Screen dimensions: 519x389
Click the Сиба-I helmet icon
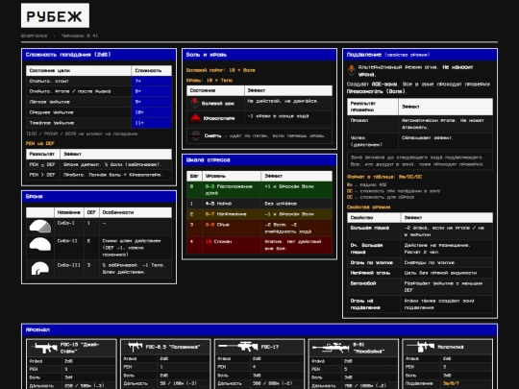click(40, 227)
